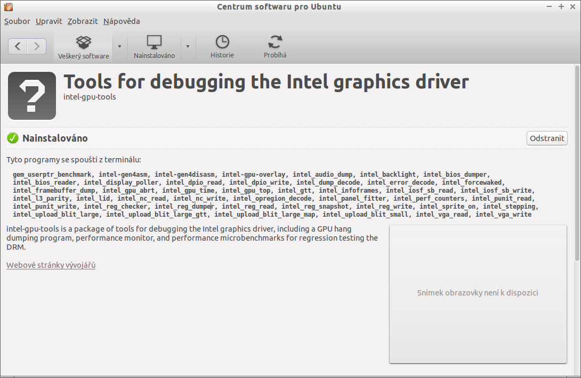This screenshot has height=378, width=581.
Task: Click the vertical scrollbar
Action: 577,162
